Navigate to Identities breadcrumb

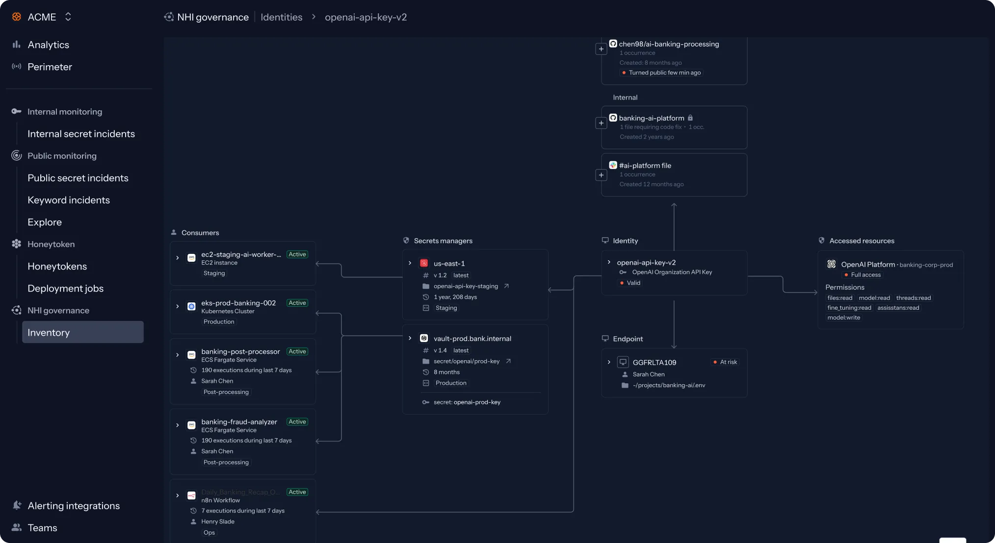coord(282,17)
